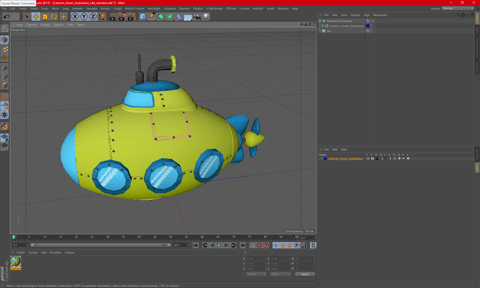Click the Undo arrow icon
This screenshot has width=480, height=288.
click(x=7, y=17)
